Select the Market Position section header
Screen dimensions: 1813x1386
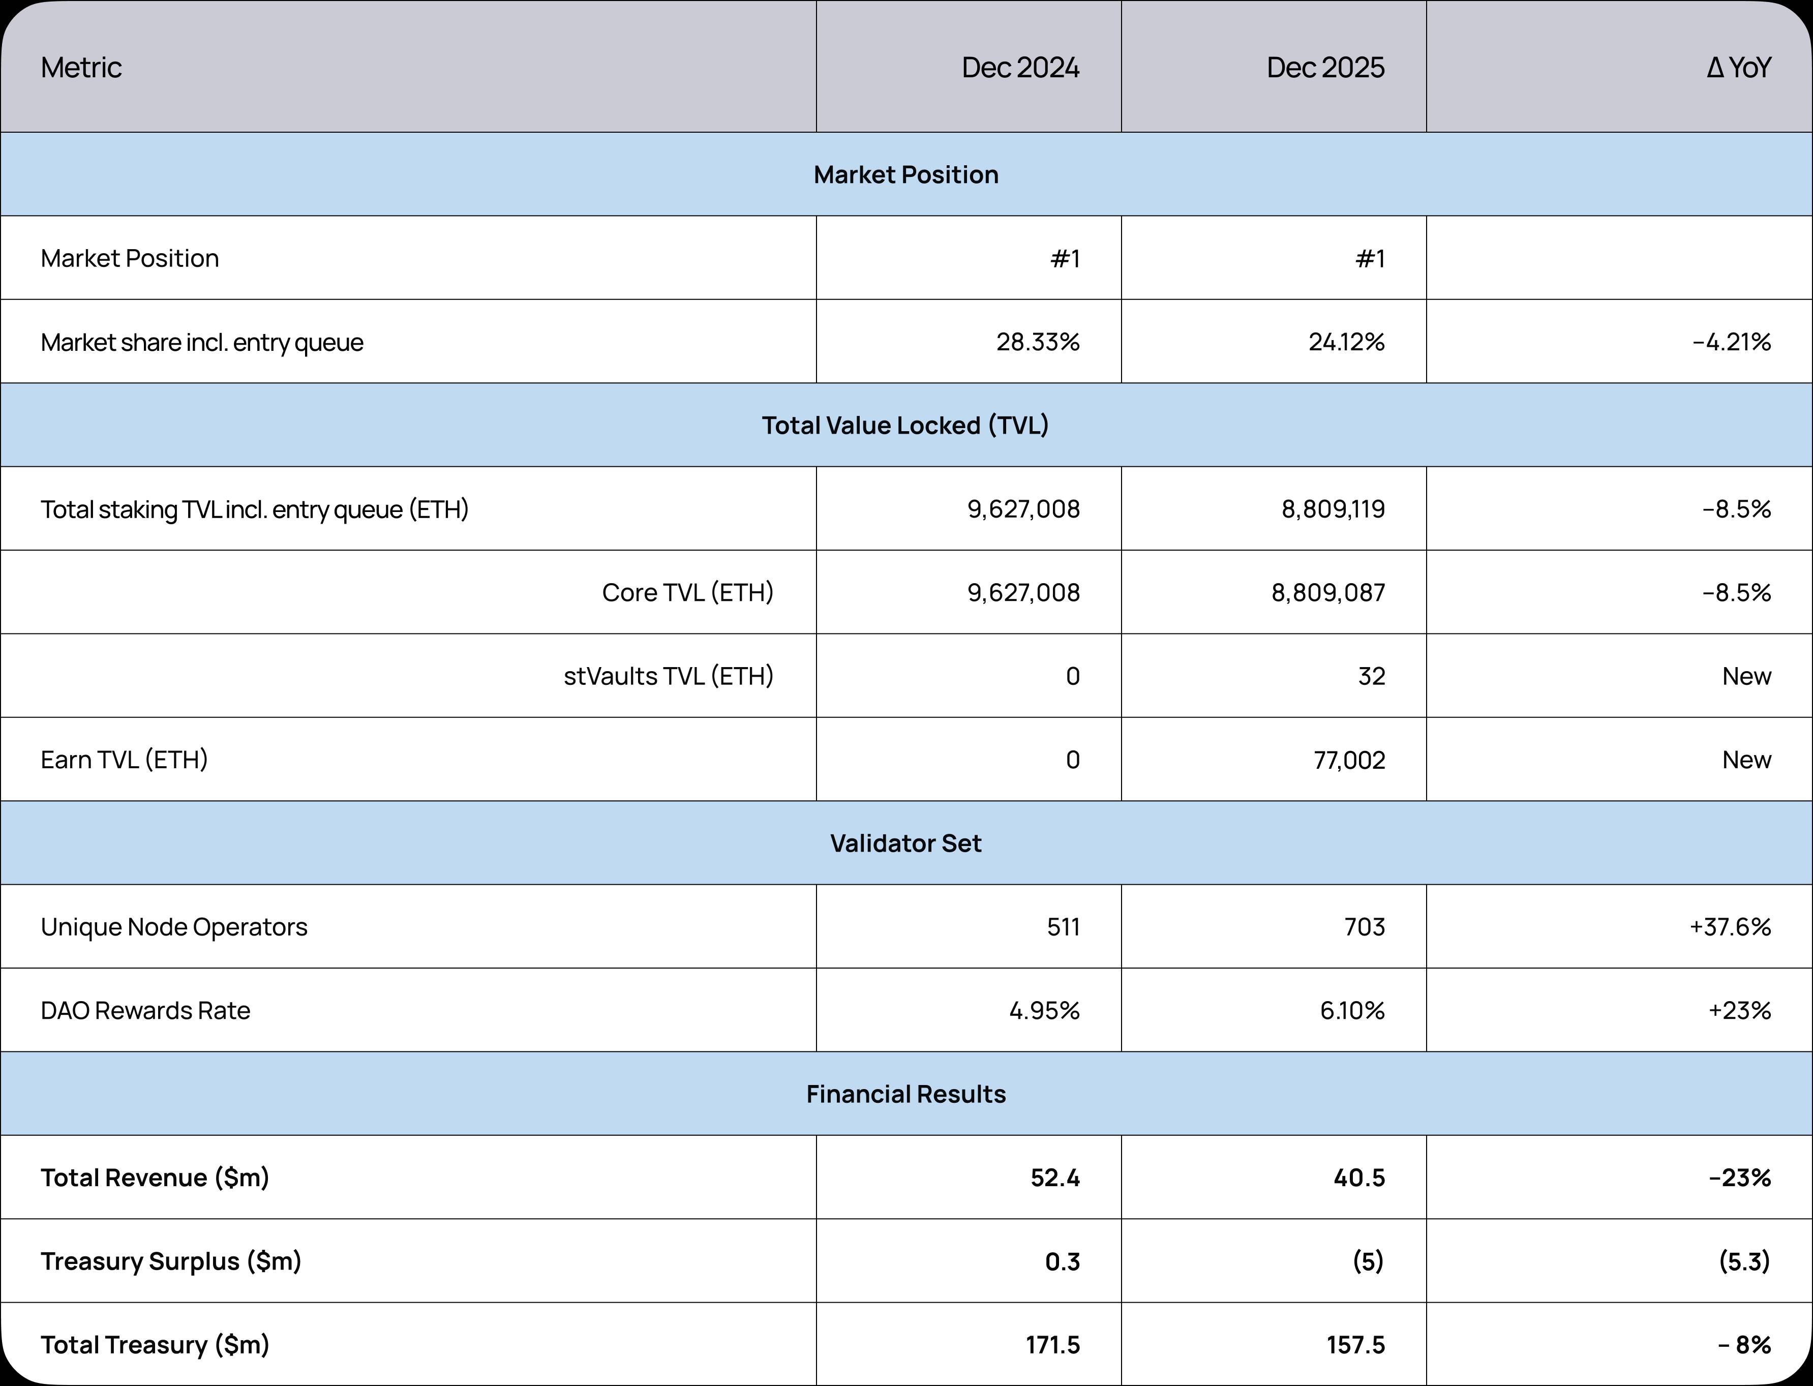tap(905, 175)
